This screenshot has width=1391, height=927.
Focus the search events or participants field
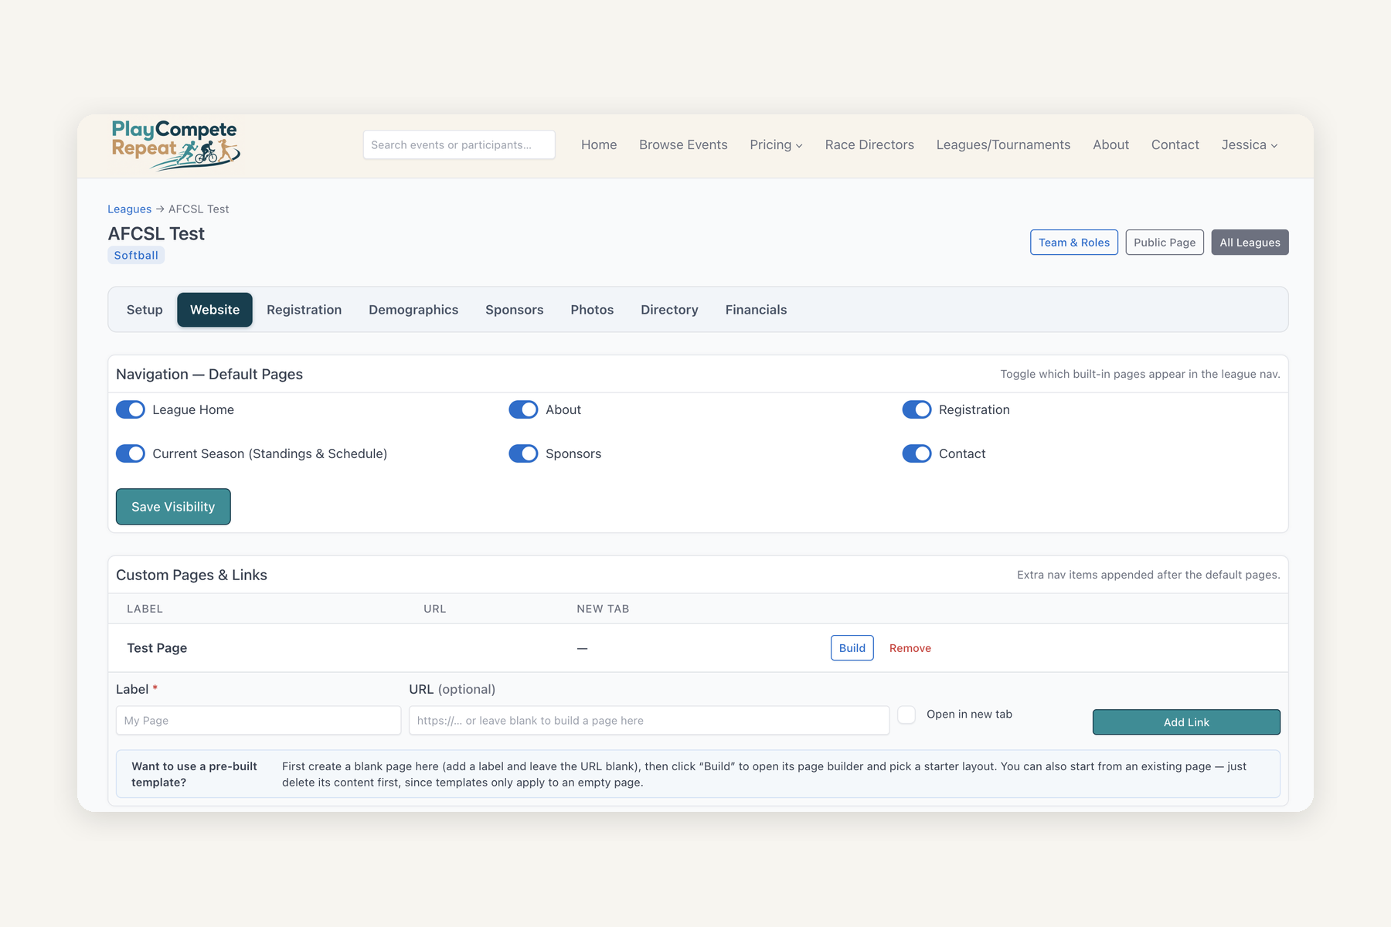pos(459,144)
